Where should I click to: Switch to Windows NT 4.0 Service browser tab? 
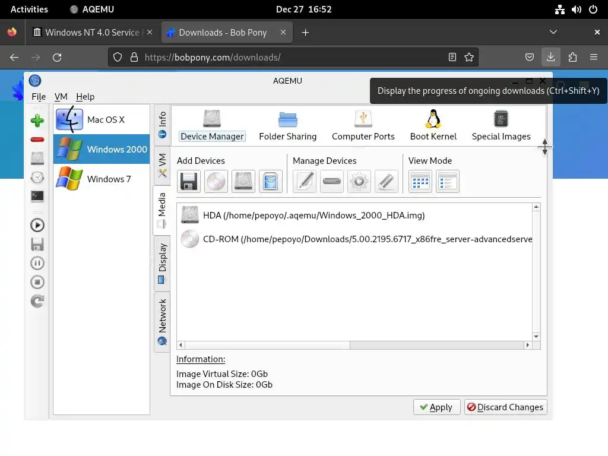click(92, 33)
